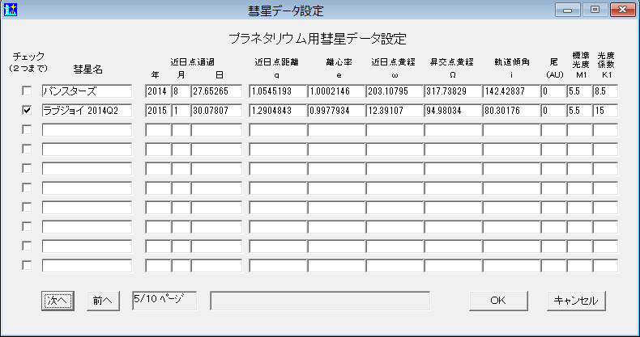This screenshot has height=337, width=640.
Task: Enable the checkbox in the third row
Action: pyautogui.click(x=28, y=129)
